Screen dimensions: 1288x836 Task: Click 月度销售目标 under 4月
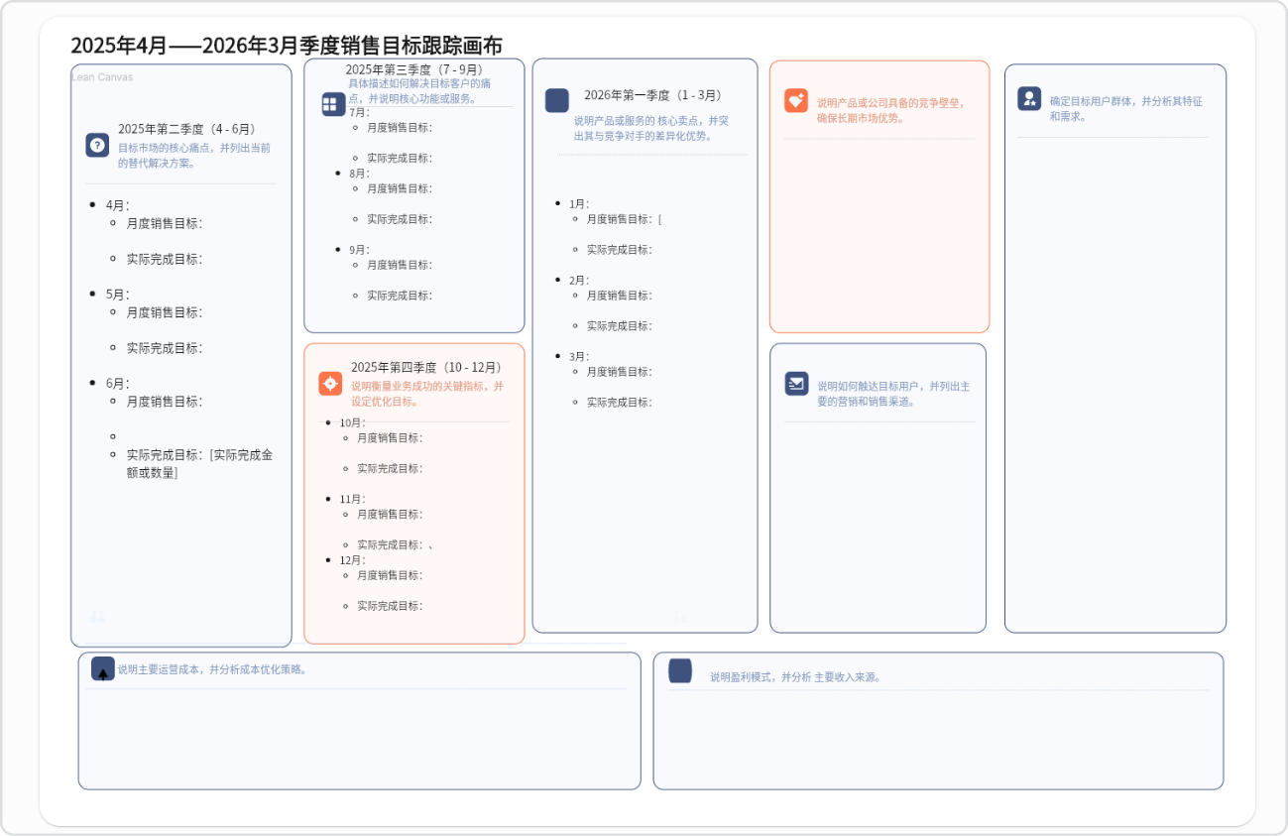click(165, 223)
